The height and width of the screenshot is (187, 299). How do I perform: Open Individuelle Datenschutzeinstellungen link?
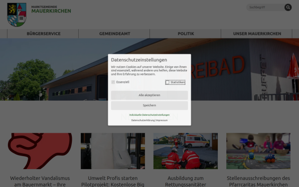[149, 115]
